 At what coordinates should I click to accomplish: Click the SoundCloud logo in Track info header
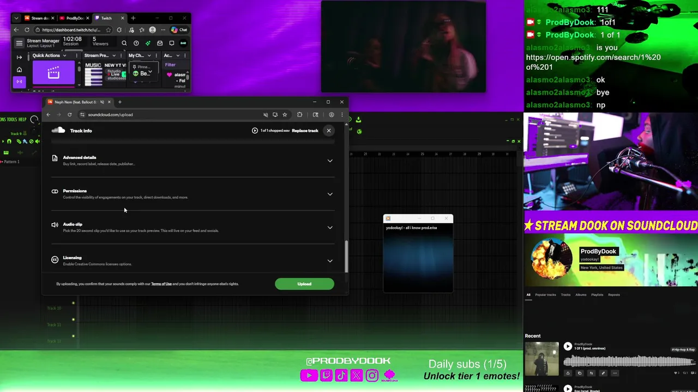[x=58, y=130]
